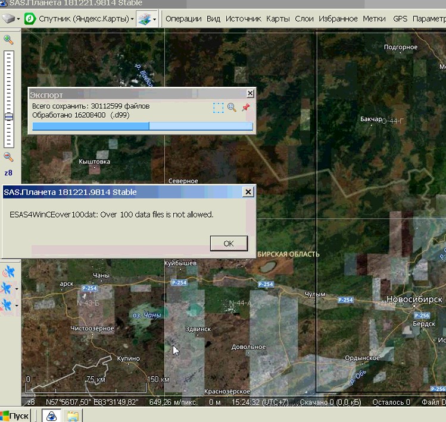Open the Спутник (Яндекс.Карты) source dropdown
Viewport: 446px width, 422px height.
click(86, 18)
